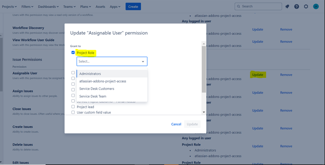Expand the Projects menu
Screen dimensions: 325x165
click(9, 6)
